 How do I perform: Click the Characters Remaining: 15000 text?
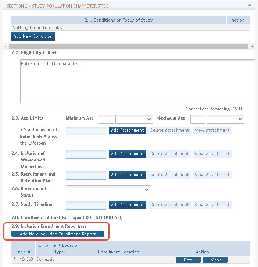[x=215, y=109]
